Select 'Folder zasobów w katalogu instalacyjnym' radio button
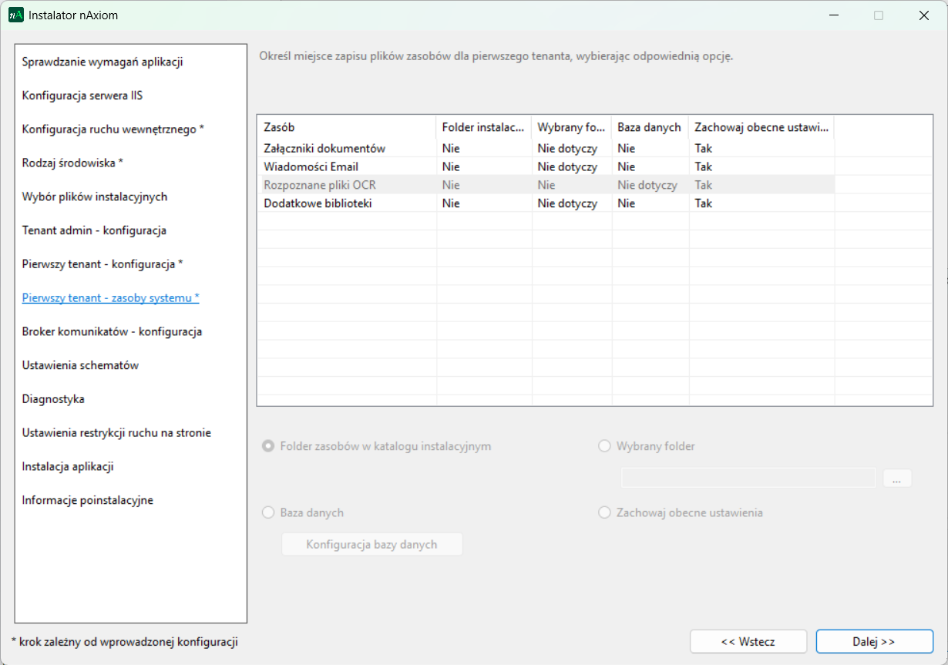This screenshot has height=665, width=948. 268,446
